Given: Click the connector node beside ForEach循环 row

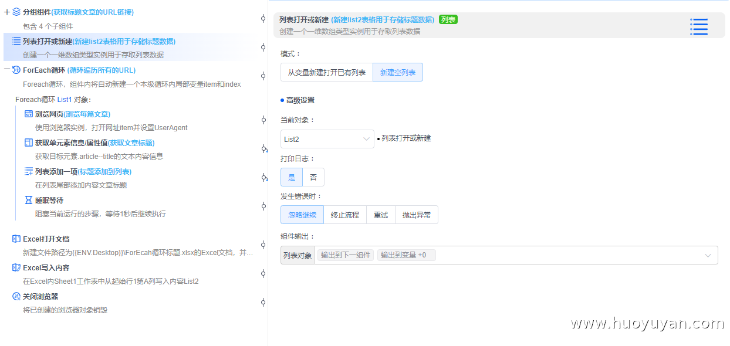Looking at the screenshot, I should coord(263,76).
